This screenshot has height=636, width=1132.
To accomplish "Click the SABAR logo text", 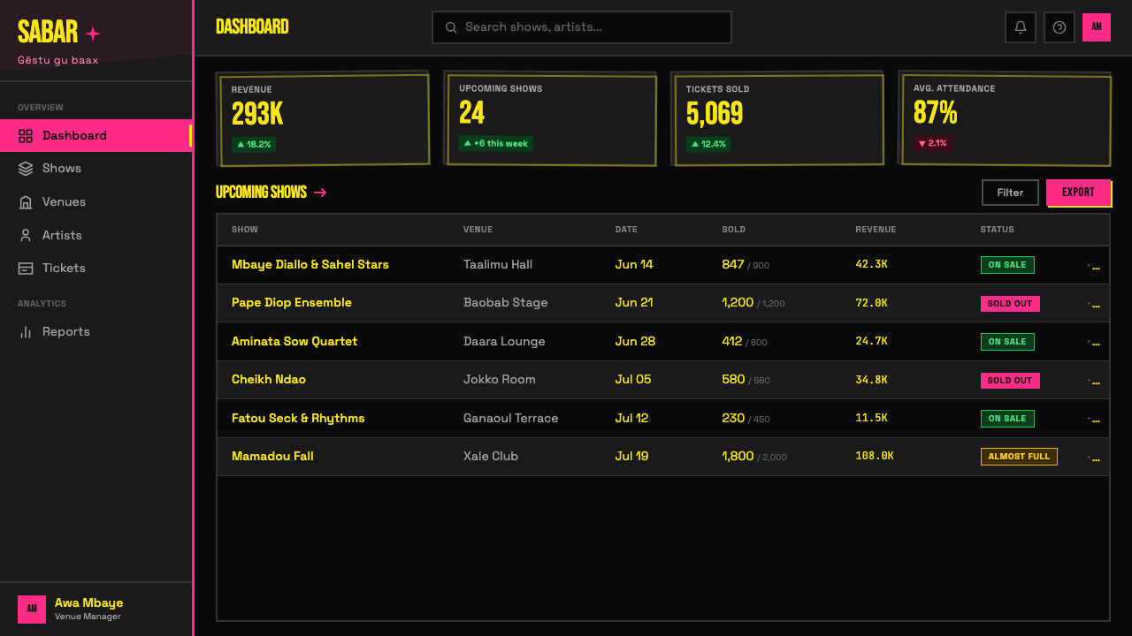I will coord(48,32).
